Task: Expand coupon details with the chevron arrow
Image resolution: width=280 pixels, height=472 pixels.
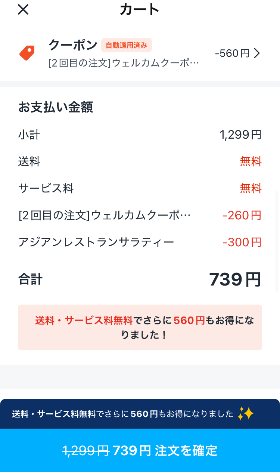Action: 257,53
